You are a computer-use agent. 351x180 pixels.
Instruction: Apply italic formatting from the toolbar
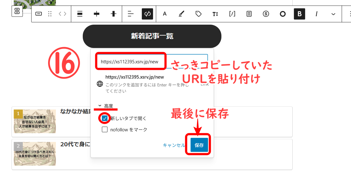(316, 14)
